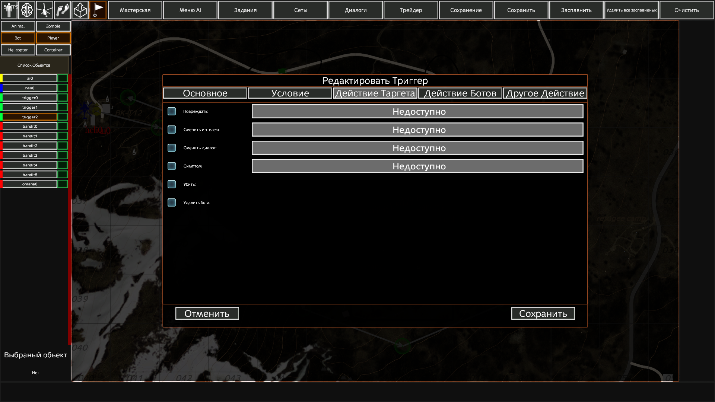
Task: Select the helicopter toolbar icon
Action: click(x=45, y=10)
